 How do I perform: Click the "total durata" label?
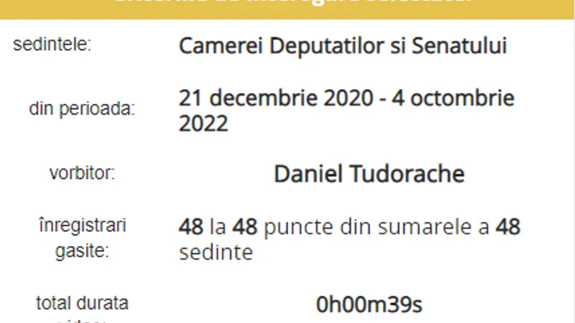(82, 303)
